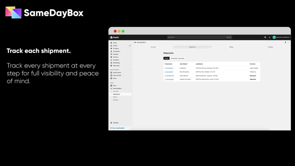Pin the SameDayBox app with the pin icon

coord(285,42)
